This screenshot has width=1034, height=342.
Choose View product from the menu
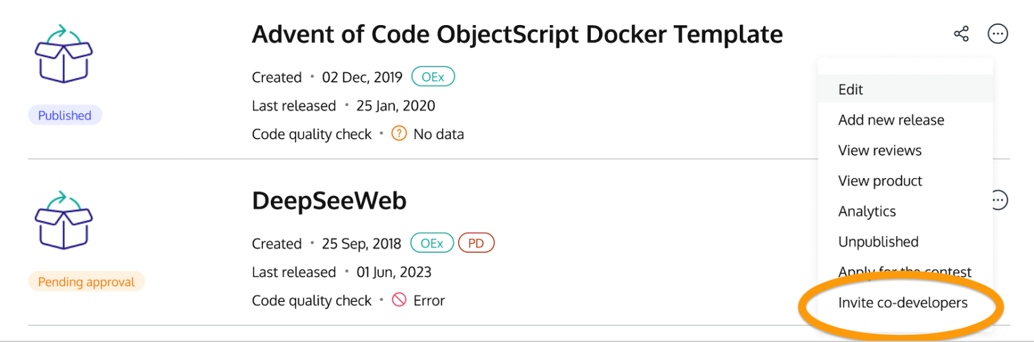click(x=880, y=181)
